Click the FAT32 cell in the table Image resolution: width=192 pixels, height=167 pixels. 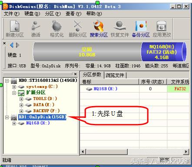[179, 89]
